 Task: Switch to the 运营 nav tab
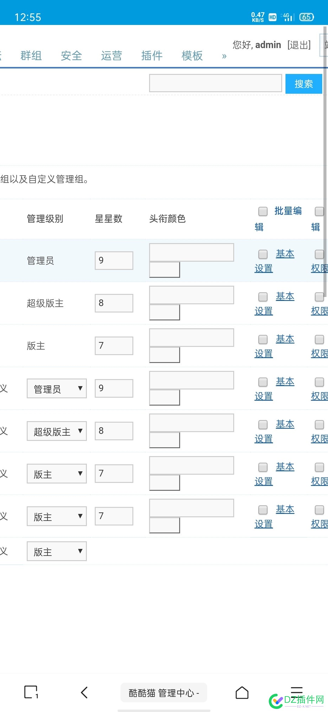click(111, 56)
